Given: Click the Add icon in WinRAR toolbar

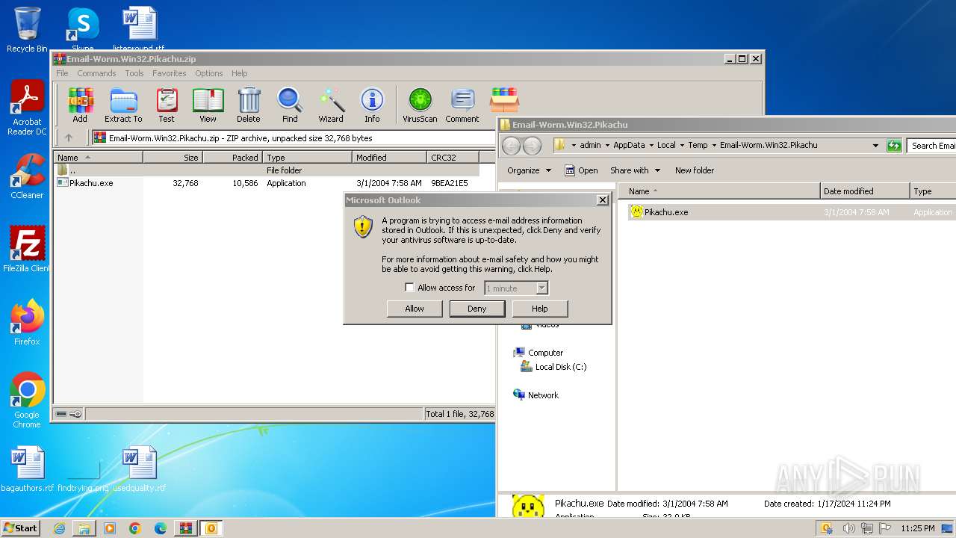Looking at the screenshot, I should pos(80,105).
